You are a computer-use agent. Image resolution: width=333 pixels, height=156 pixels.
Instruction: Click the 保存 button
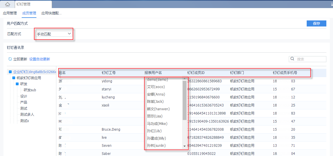(x=317, y=24)
